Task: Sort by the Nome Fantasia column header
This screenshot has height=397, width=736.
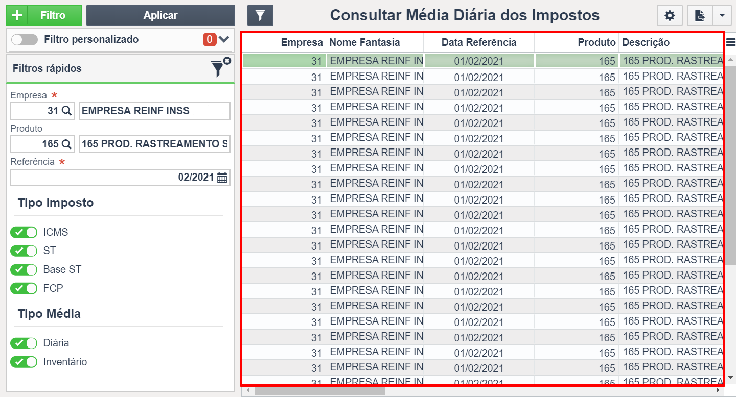Action: (x=375, y=42)
